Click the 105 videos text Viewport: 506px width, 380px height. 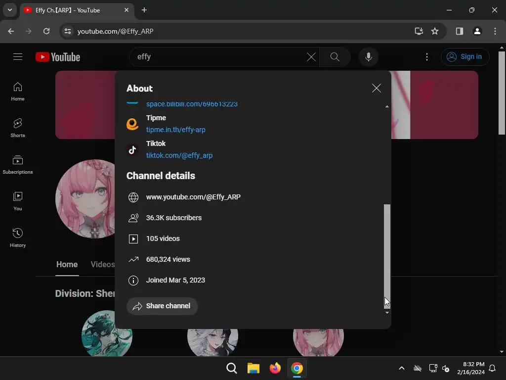tap(163, 238)
